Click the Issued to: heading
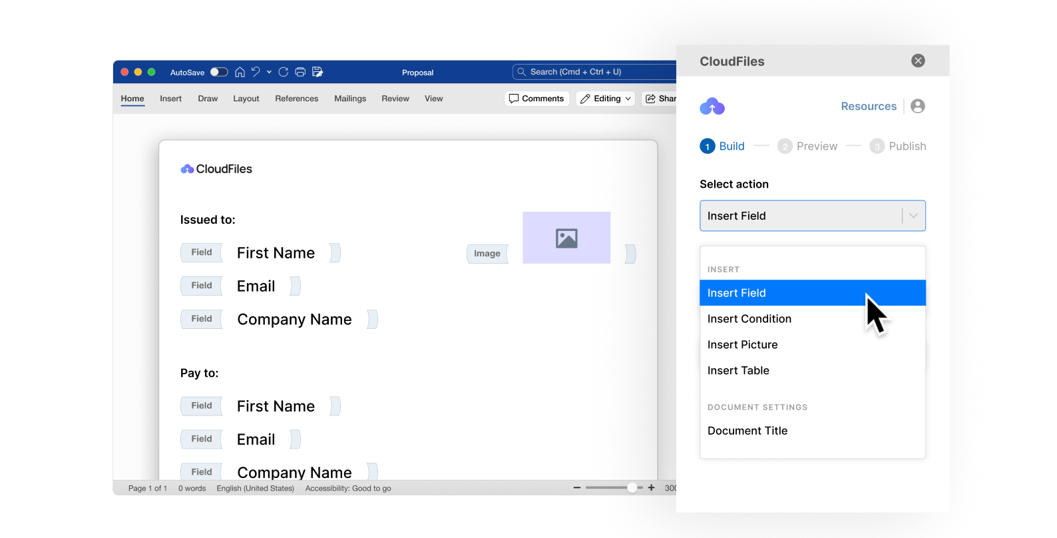Image resolution: width=1057 pixels, height=538 pixels. click(208, 220)
